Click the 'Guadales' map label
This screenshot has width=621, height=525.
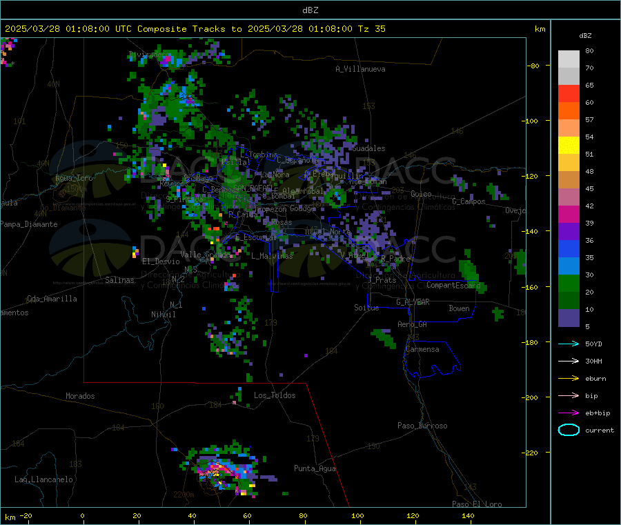368,148
